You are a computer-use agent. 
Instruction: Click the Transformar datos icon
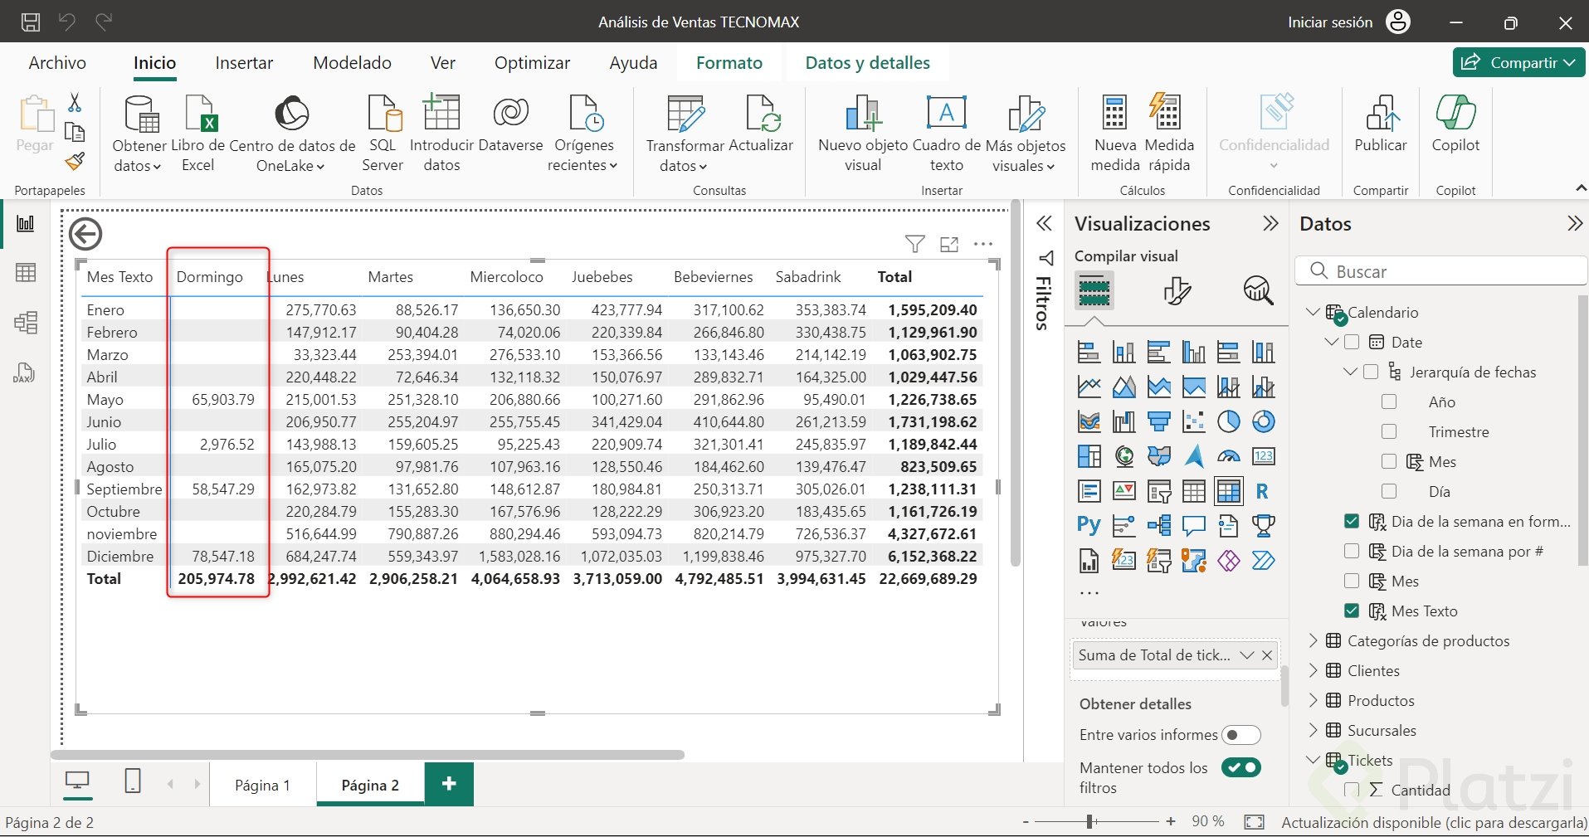685,114
